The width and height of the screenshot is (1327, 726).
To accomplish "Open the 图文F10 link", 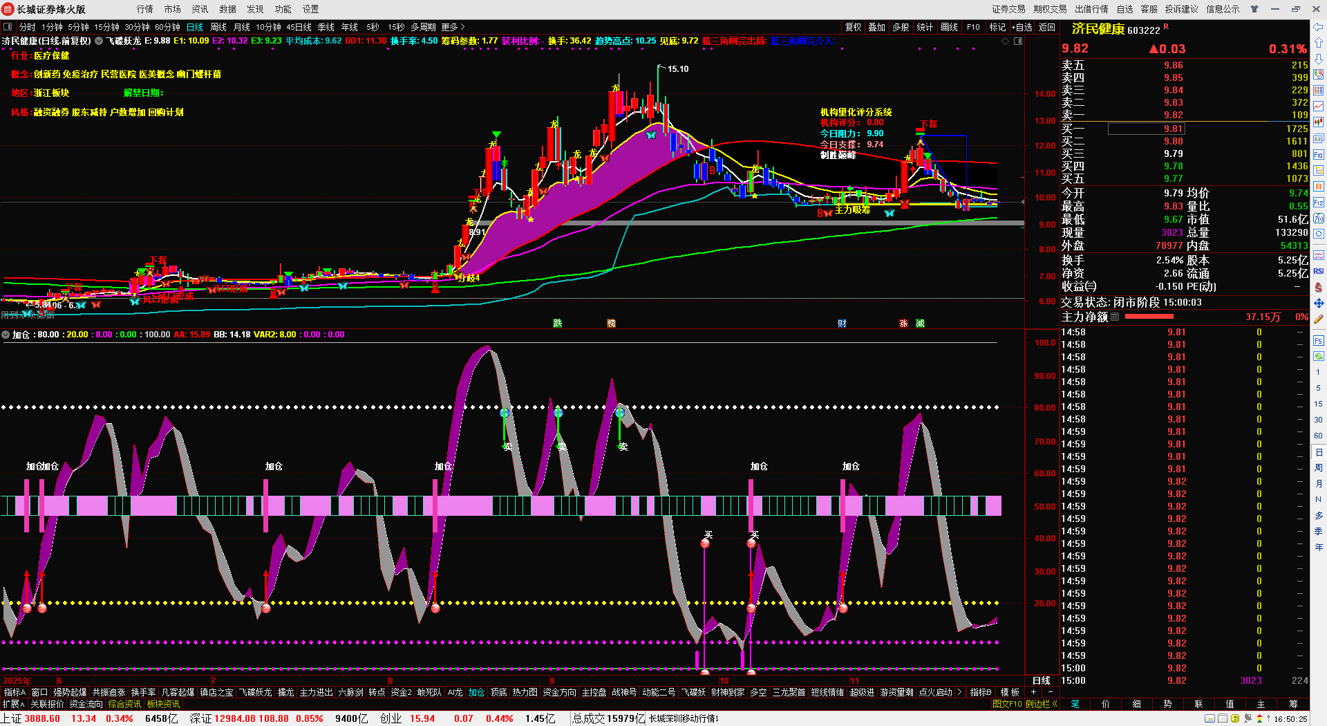I will (x=1007, y=704).
